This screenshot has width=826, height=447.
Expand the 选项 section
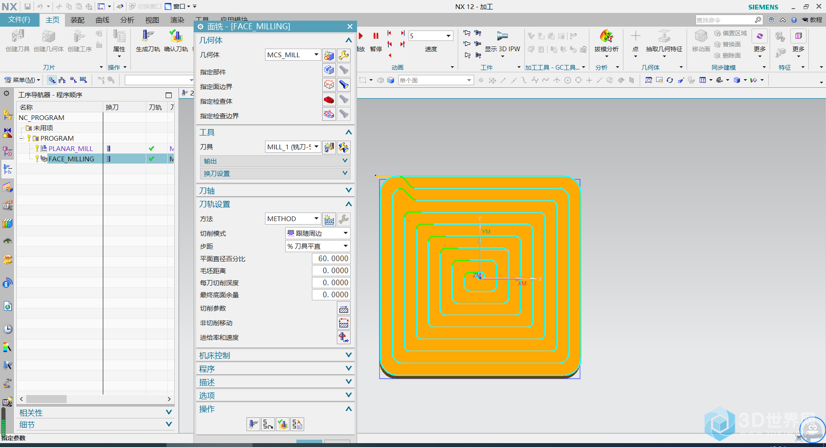pyautogui.click(x=349, y=395)
